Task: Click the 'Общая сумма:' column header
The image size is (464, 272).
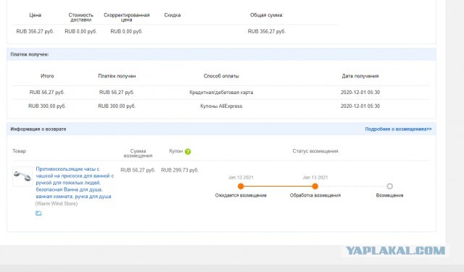Action: pyautogui.click(x=267, y=15)
